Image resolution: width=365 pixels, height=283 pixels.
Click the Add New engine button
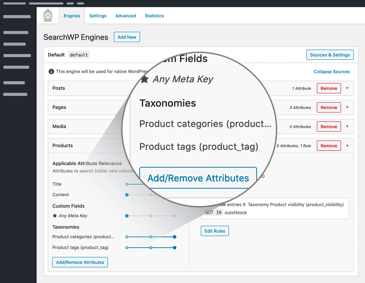[127, 37]
